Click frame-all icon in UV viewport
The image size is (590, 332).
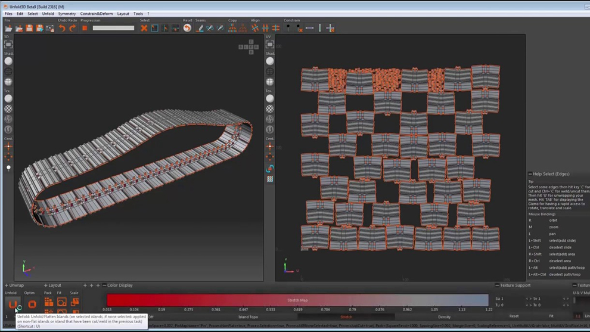pyautogui.click(x=270, y=45)
